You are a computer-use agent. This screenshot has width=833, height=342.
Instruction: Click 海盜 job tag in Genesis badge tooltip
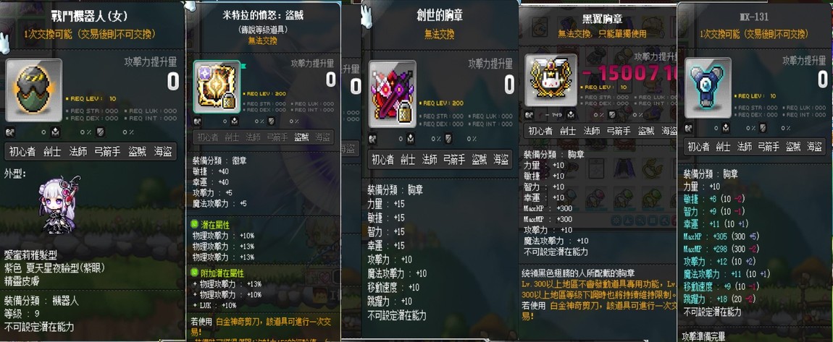click(501, 158)
